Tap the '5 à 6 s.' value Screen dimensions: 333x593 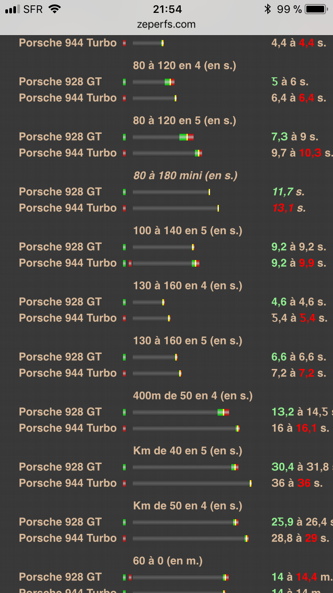coord(290,82)
